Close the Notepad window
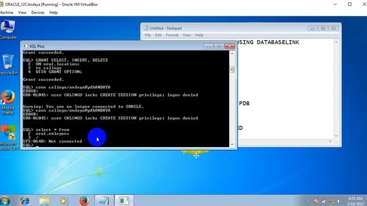This screenshot has width=367, height=206. 334,28
